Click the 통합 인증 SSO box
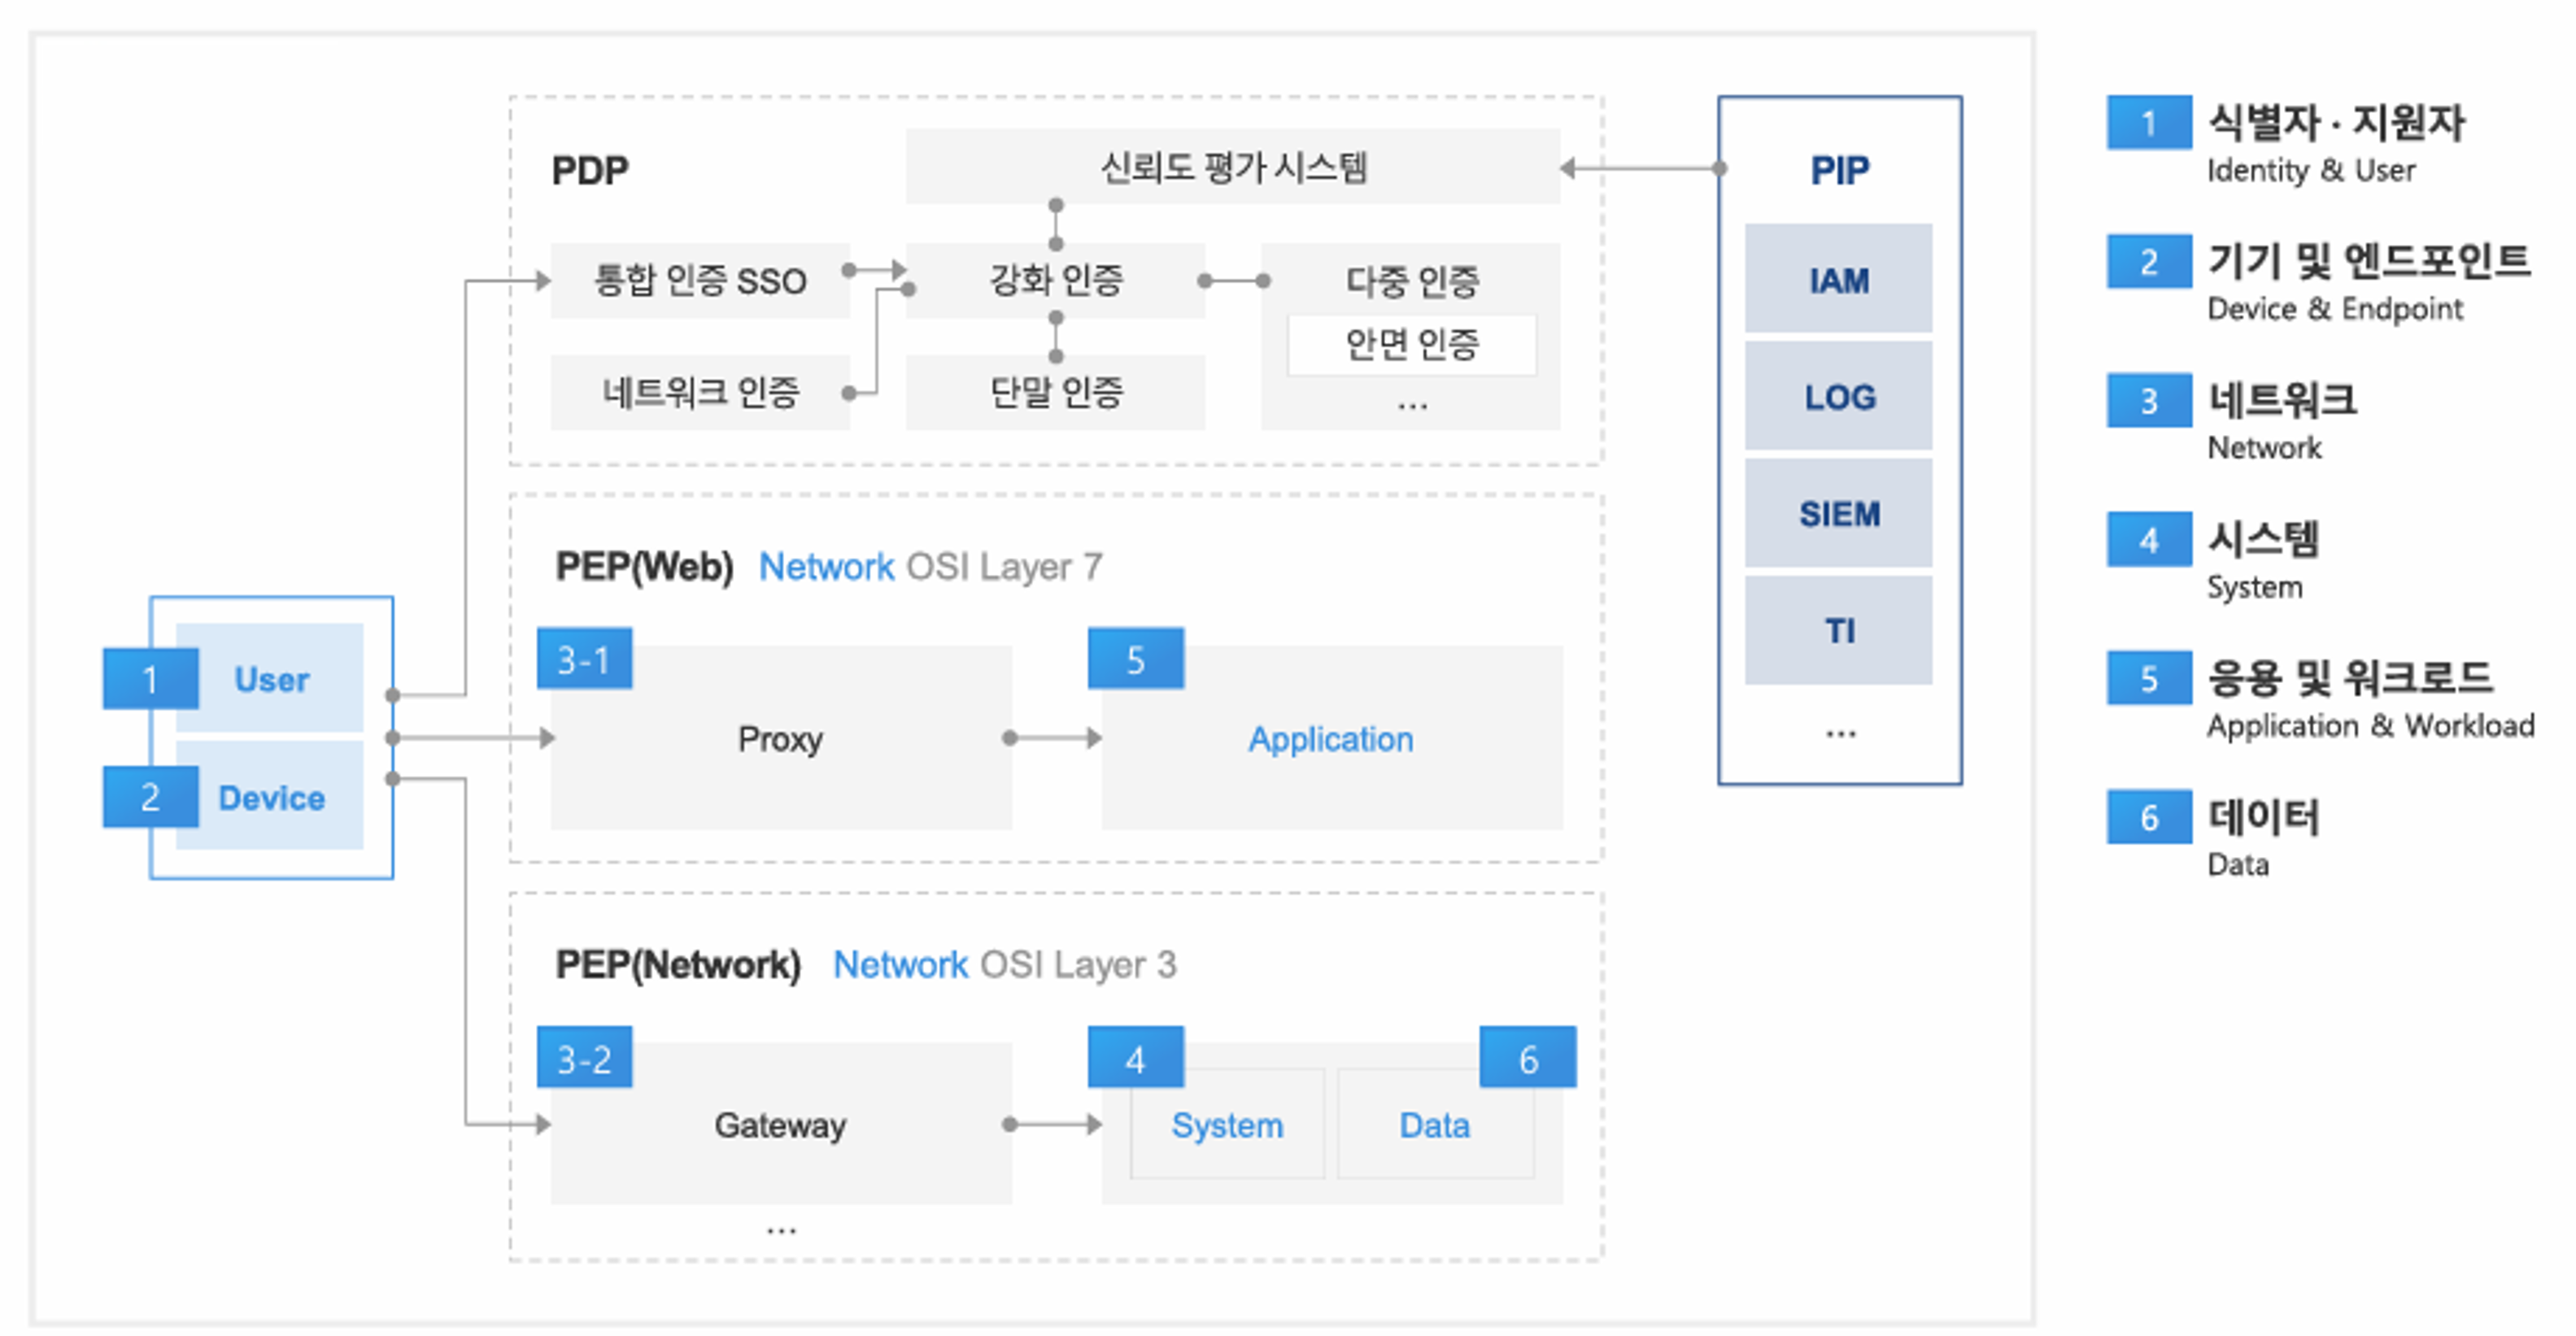The height and width of the screenshot is (1336, 2576). click(x=700, y=280)
